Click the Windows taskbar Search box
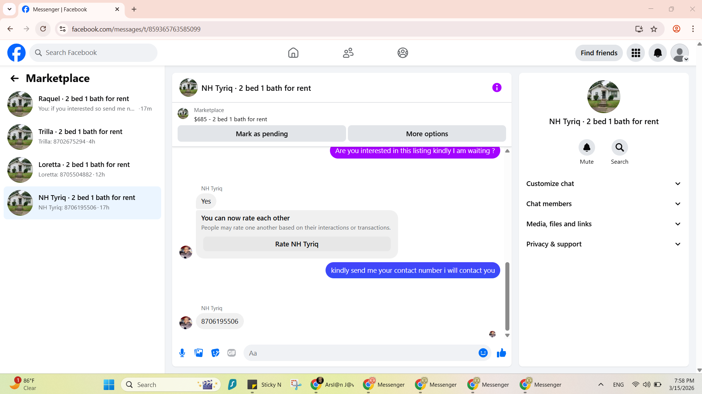Screen dimensions: 702x394 tap(171, 384)
